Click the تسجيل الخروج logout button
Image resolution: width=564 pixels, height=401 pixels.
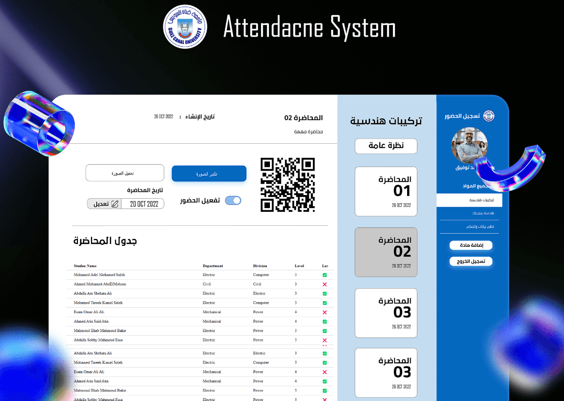click(471, 261)
